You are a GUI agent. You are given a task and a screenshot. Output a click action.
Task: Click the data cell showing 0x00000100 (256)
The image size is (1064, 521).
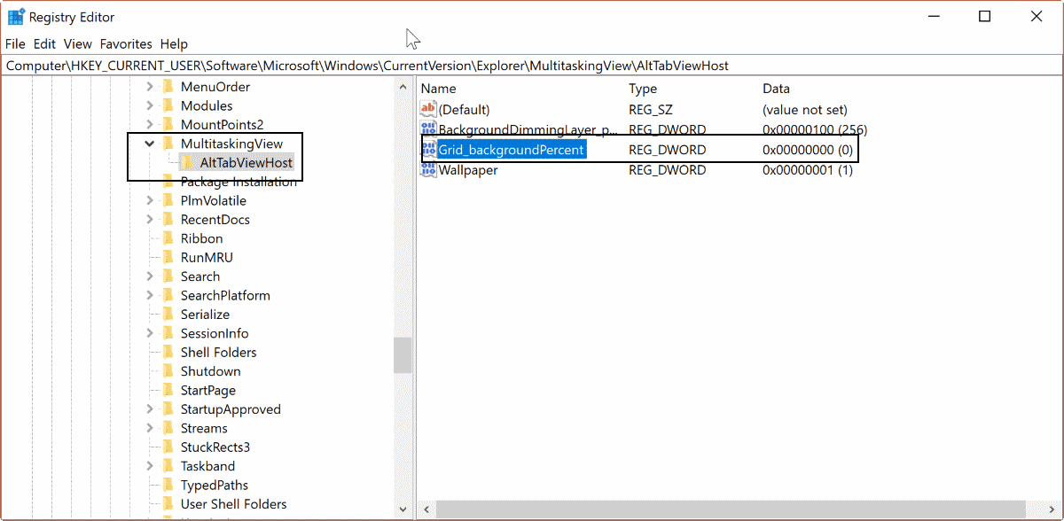[815, 129]
